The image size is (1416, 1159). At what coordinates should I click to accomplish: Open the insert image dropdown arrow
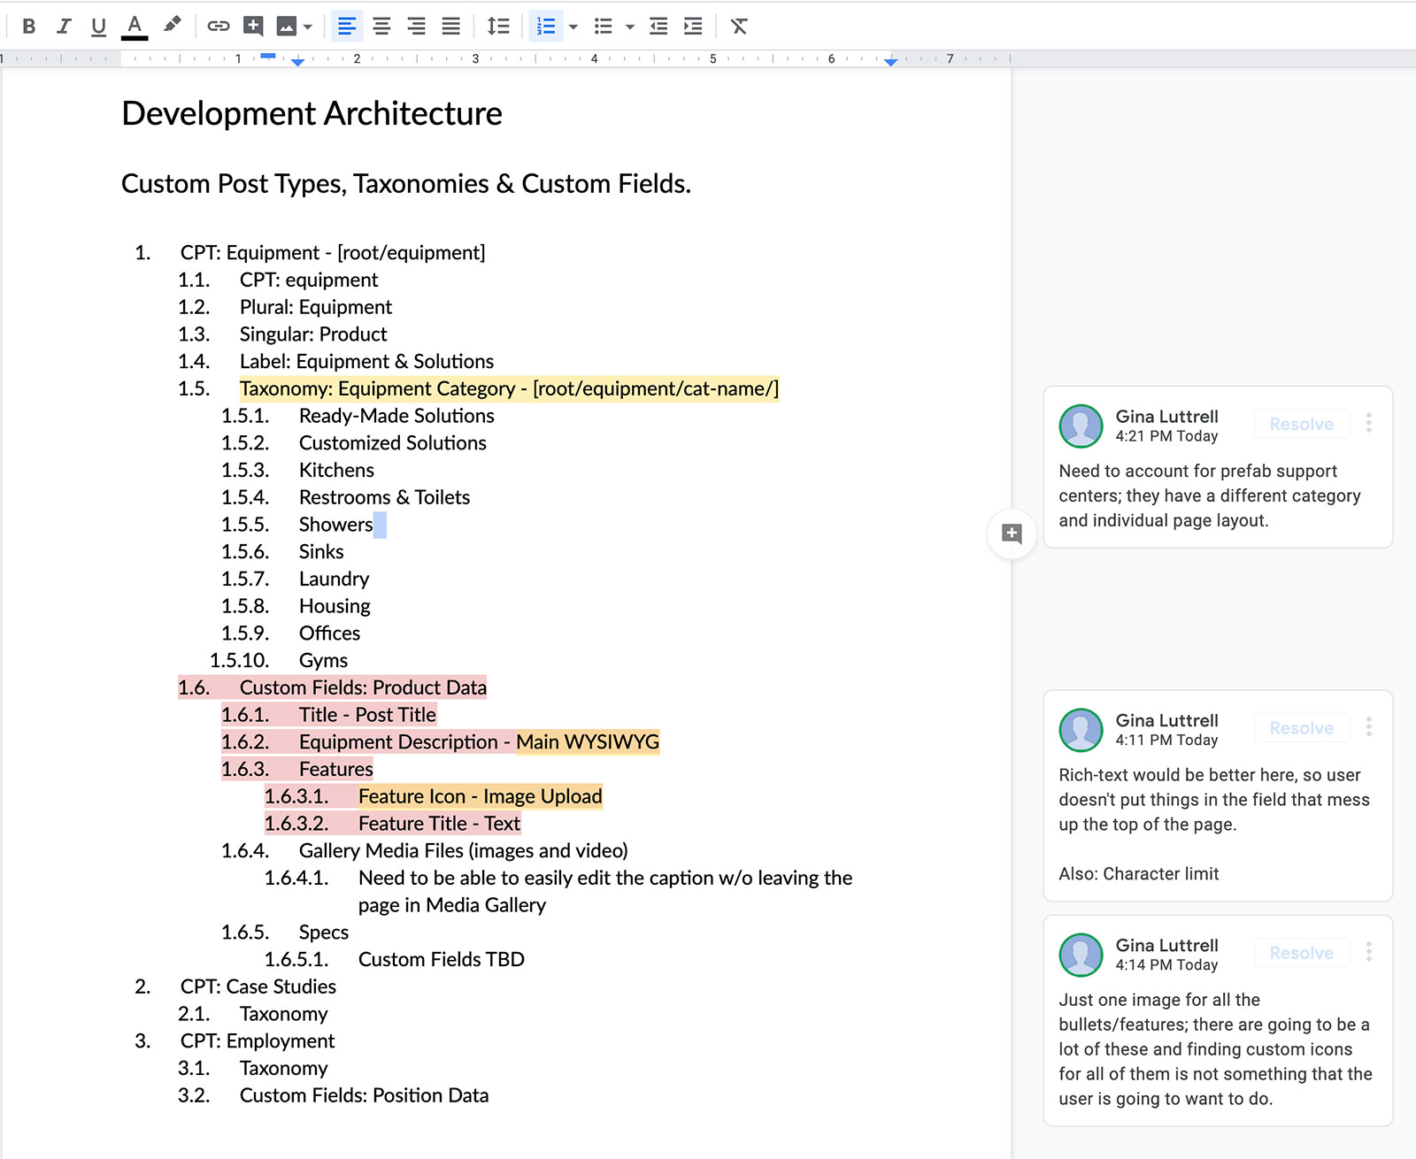pos(308,27)
